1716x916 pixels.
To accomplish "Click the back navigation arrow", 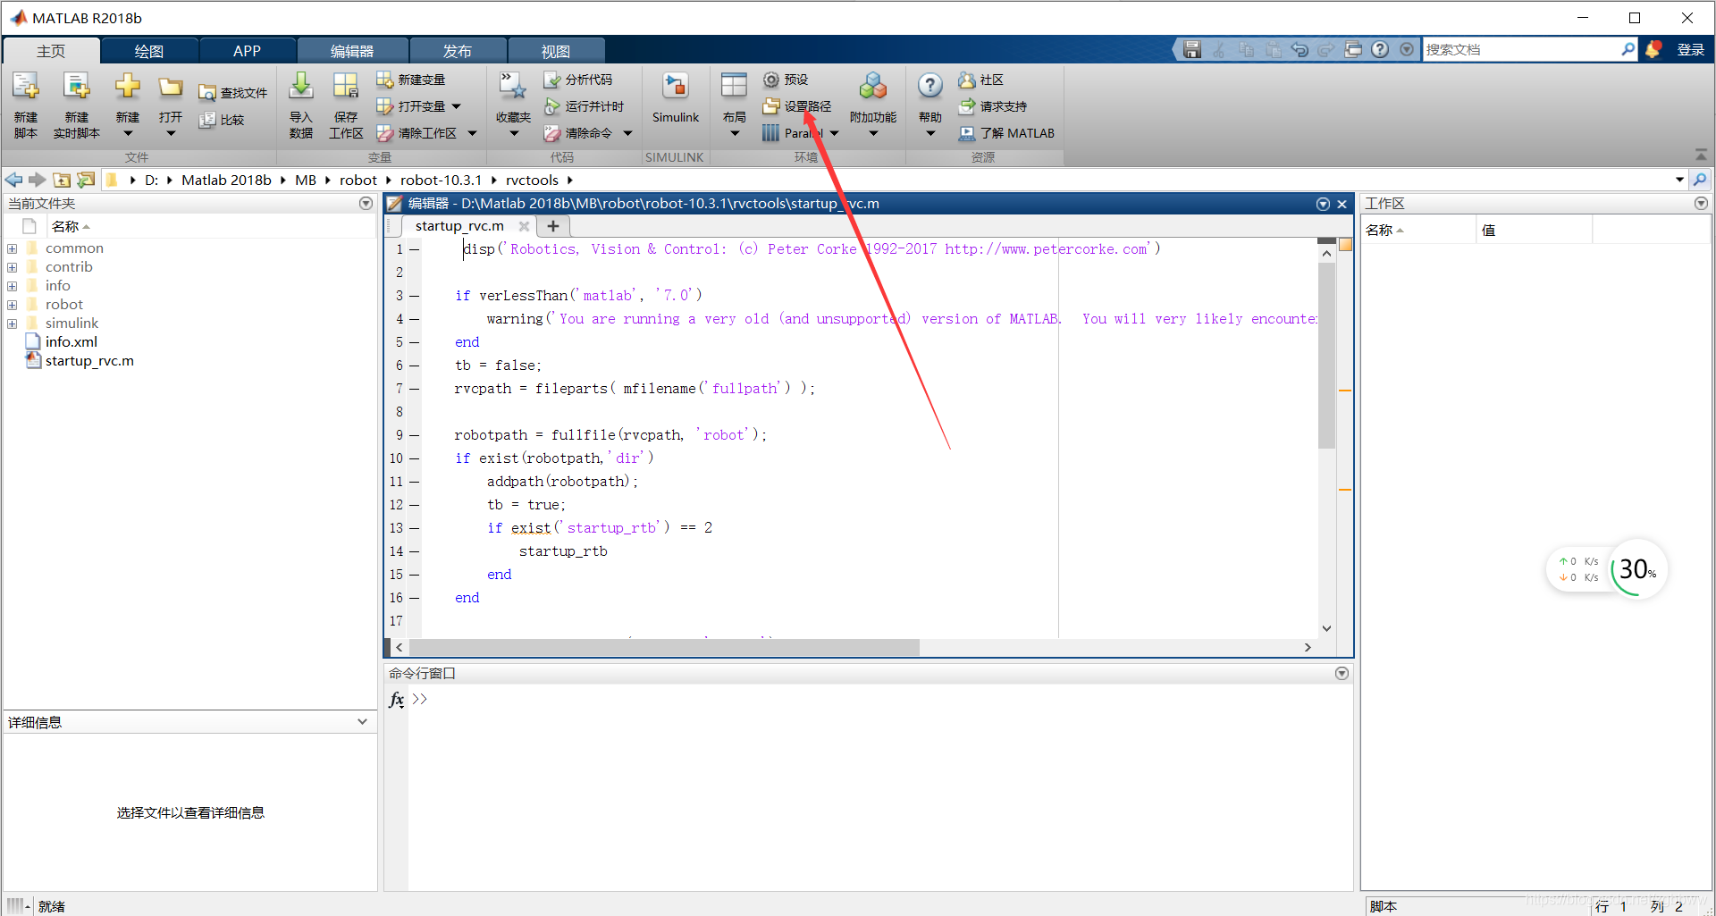I will coord(14,180).
